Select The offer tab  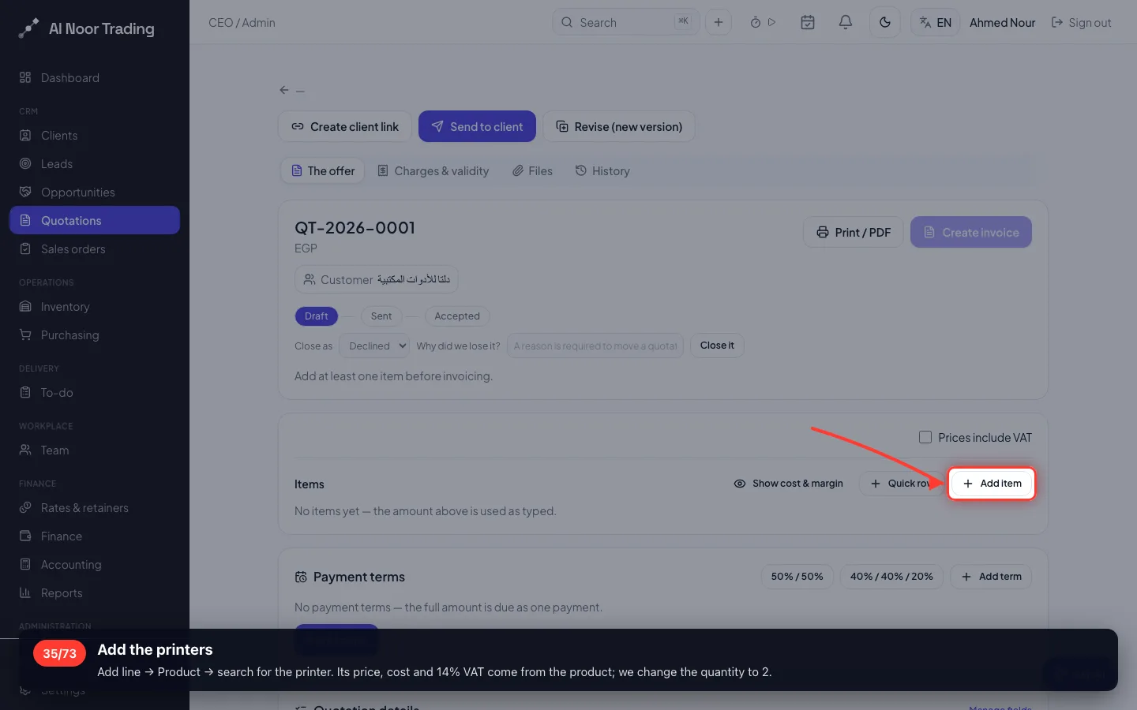(x=323, y=170)
